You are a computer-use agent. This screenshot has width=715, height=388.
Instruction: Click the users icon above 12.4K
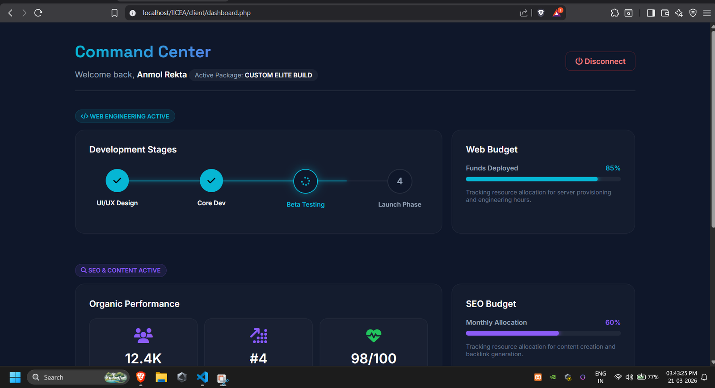point(143,335)
